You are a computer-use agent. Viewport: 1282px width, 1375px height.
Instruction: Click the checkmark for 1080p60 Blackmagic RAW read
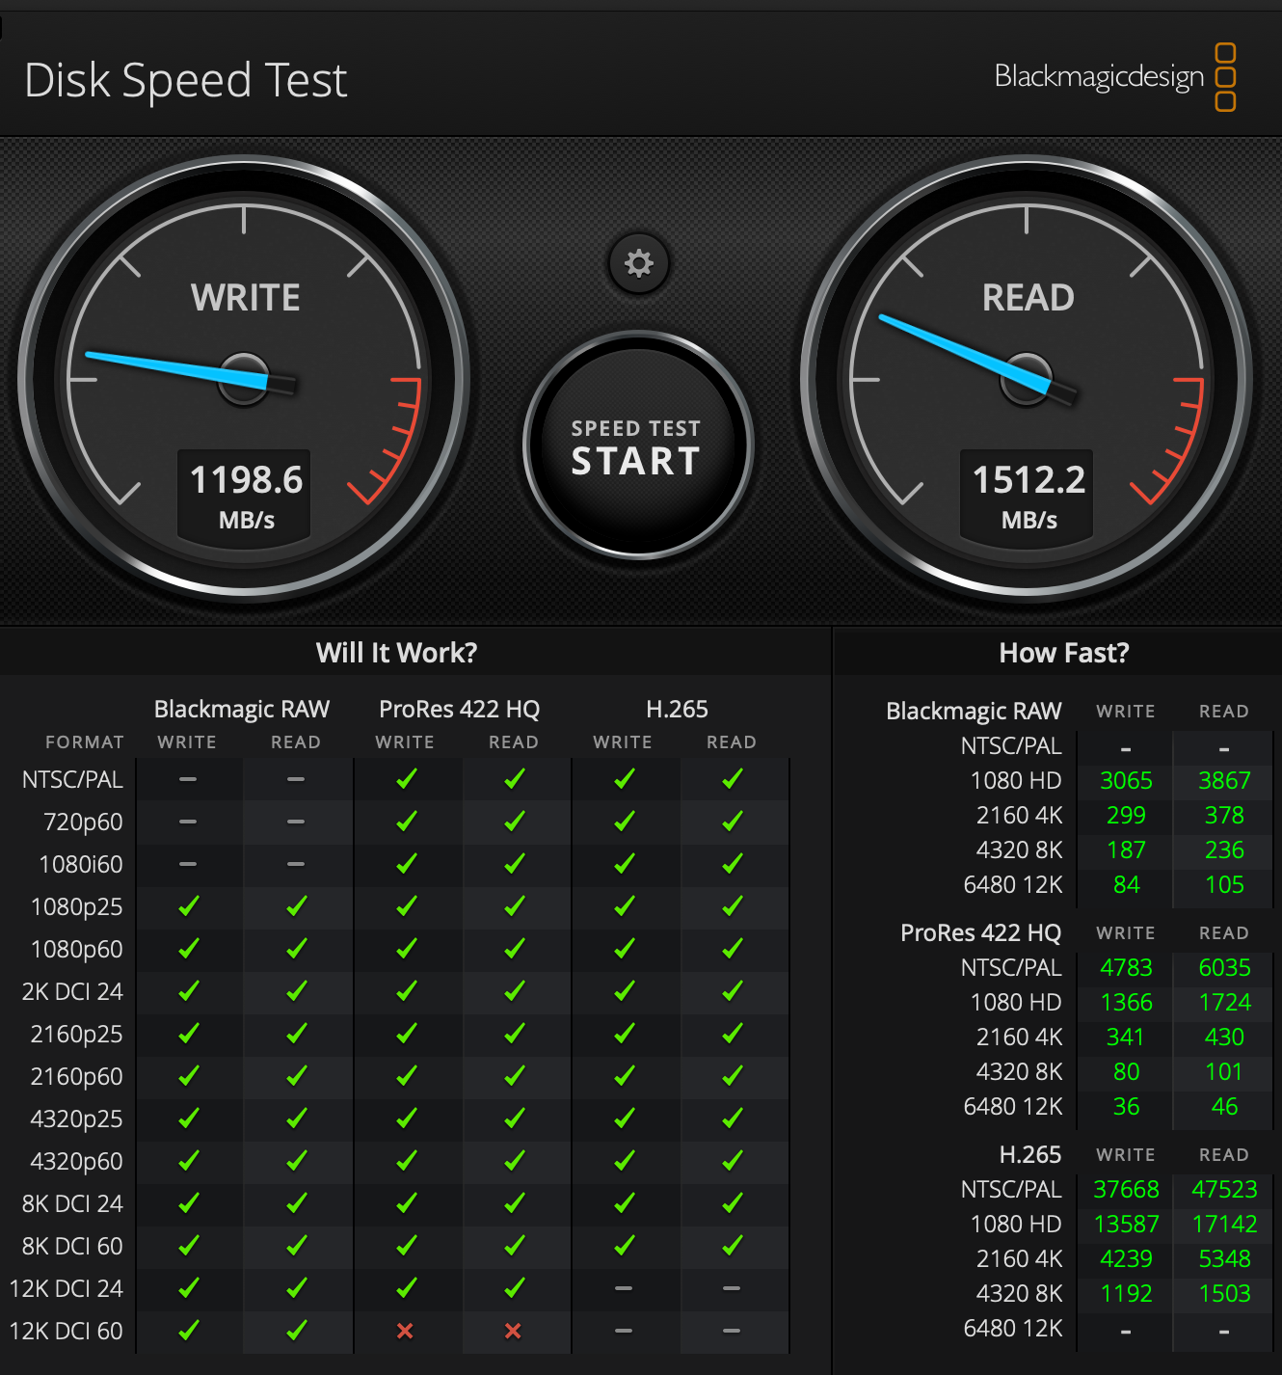[296, 948]
